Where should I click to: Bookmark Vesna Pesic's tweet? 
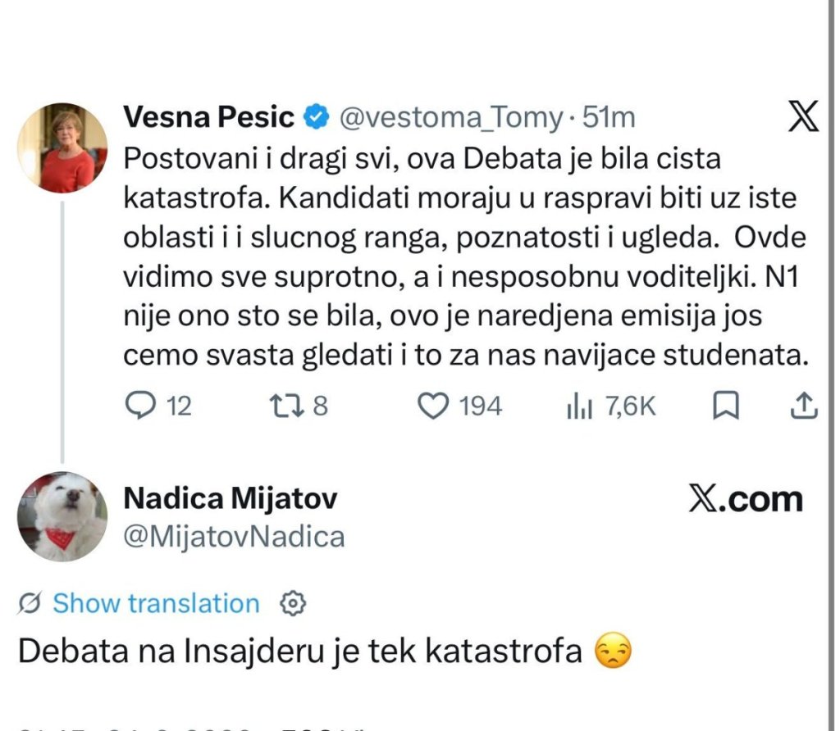(726, 405)
